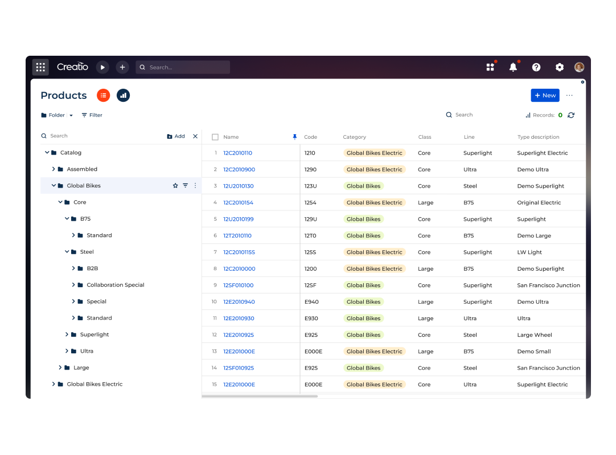This screenshot has height=455, width=616.
Task: Collapse the Global Bikes folder
Action: (54, 185)
